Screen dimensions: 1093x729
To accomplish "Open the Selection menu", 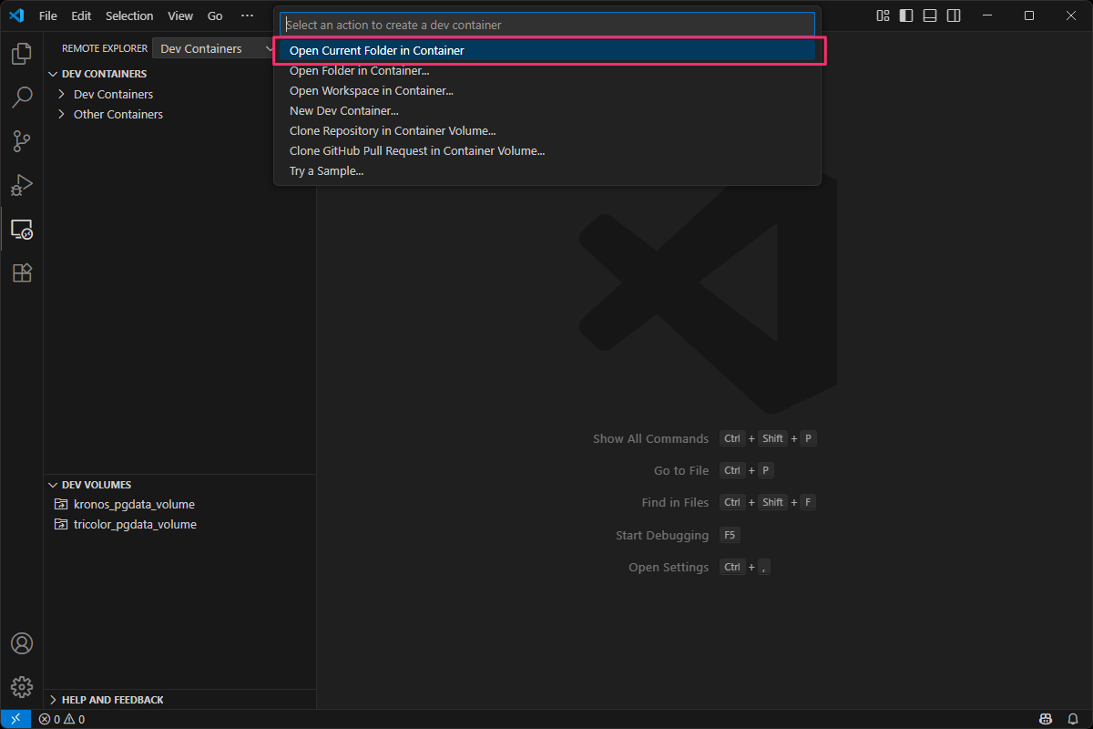I will [x=129, y=15].
